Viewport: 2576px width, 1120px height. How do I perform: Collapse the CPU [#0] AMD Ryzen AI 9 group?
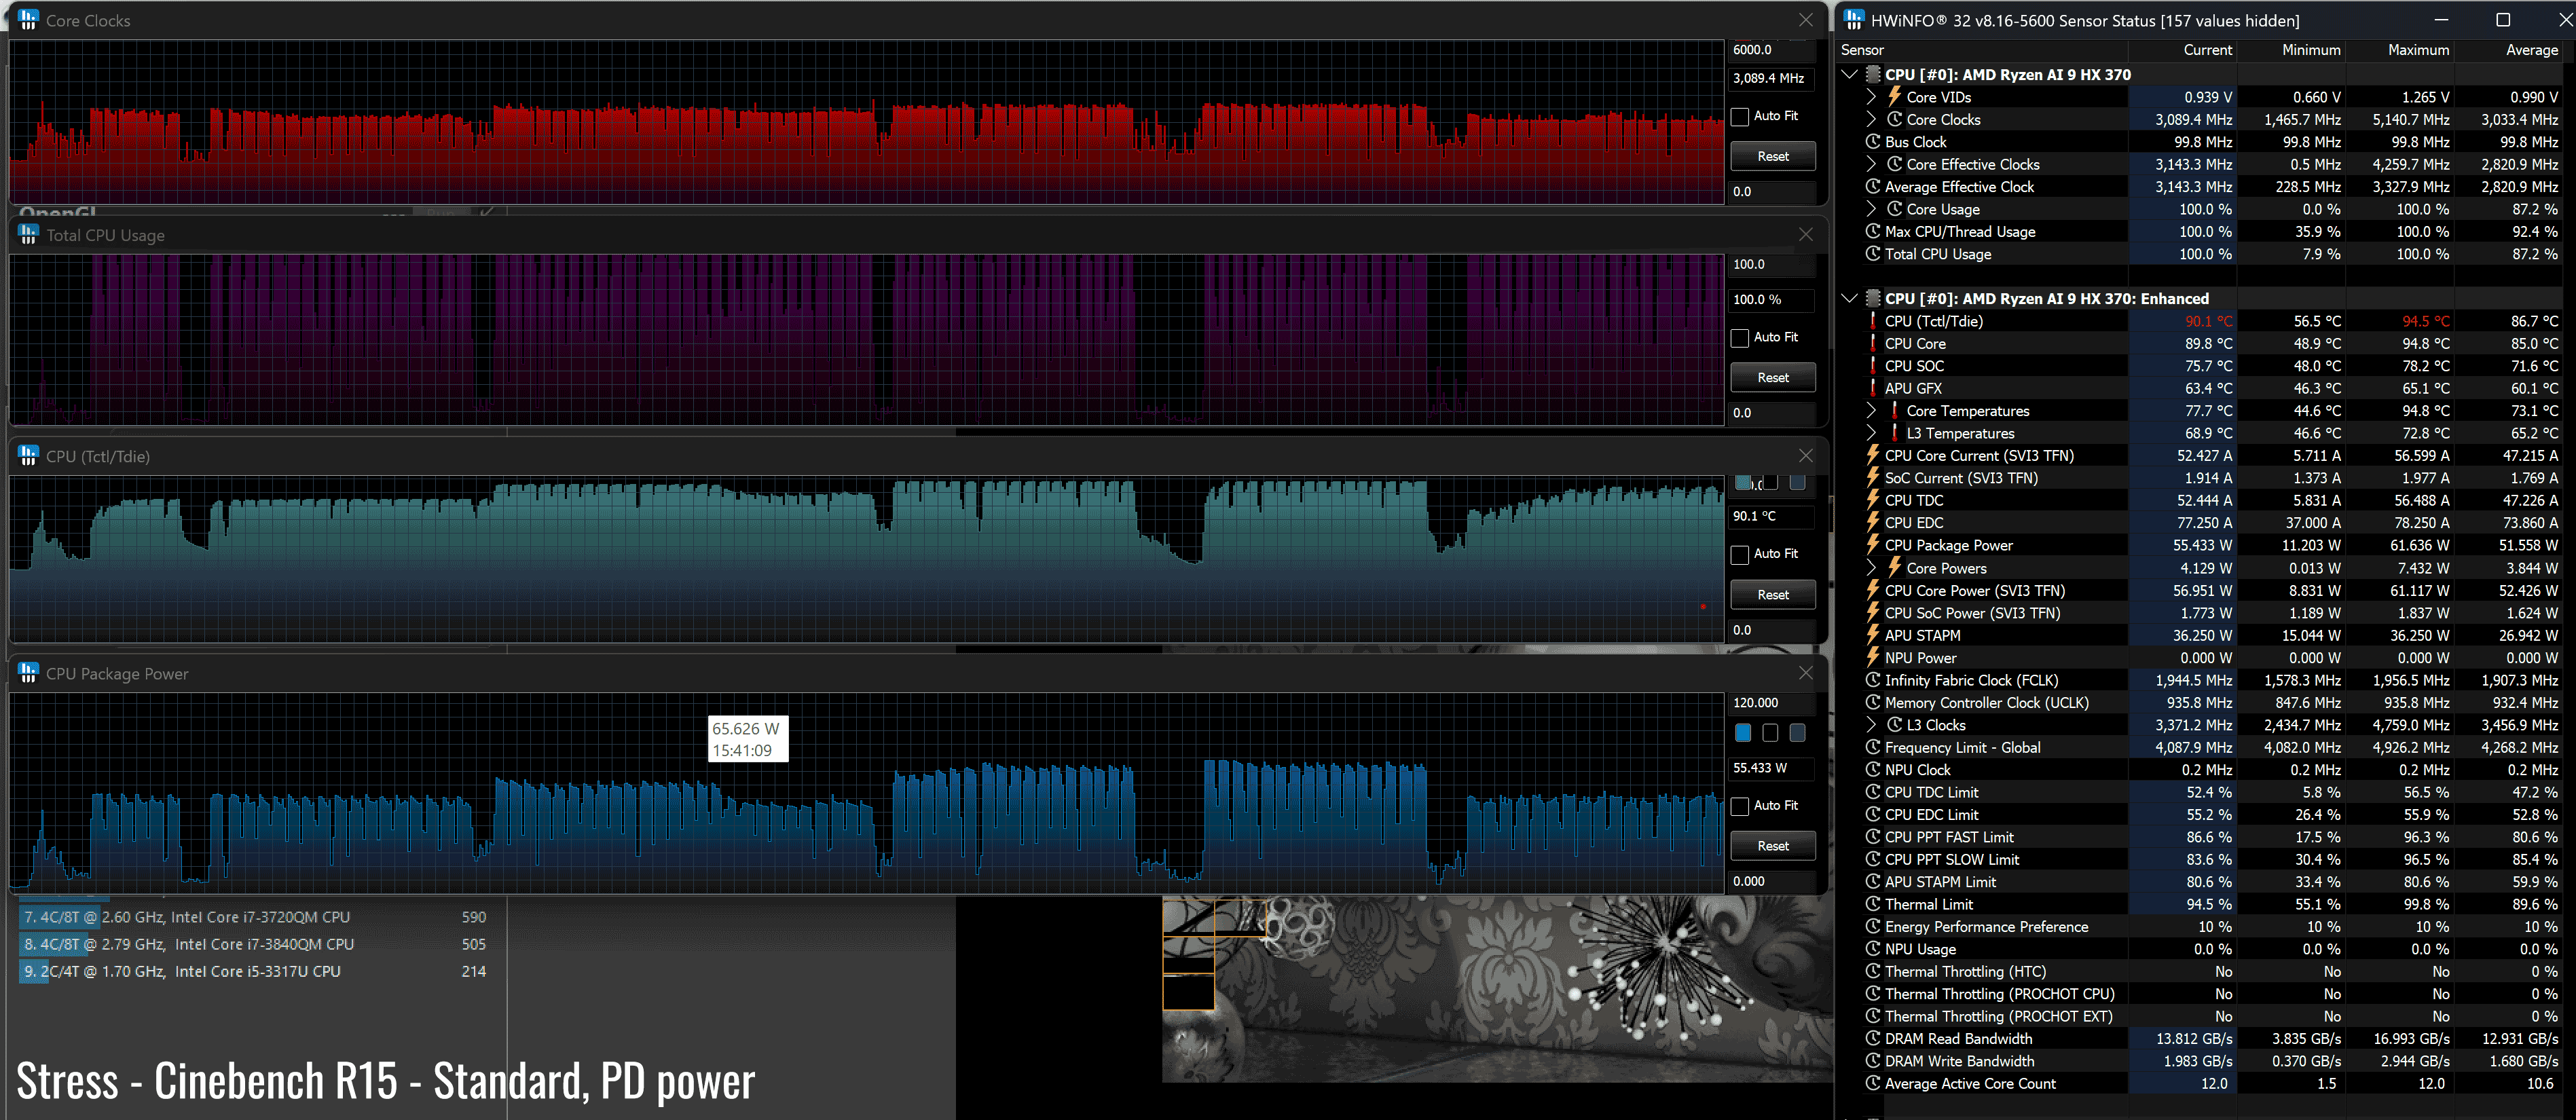1849,74
